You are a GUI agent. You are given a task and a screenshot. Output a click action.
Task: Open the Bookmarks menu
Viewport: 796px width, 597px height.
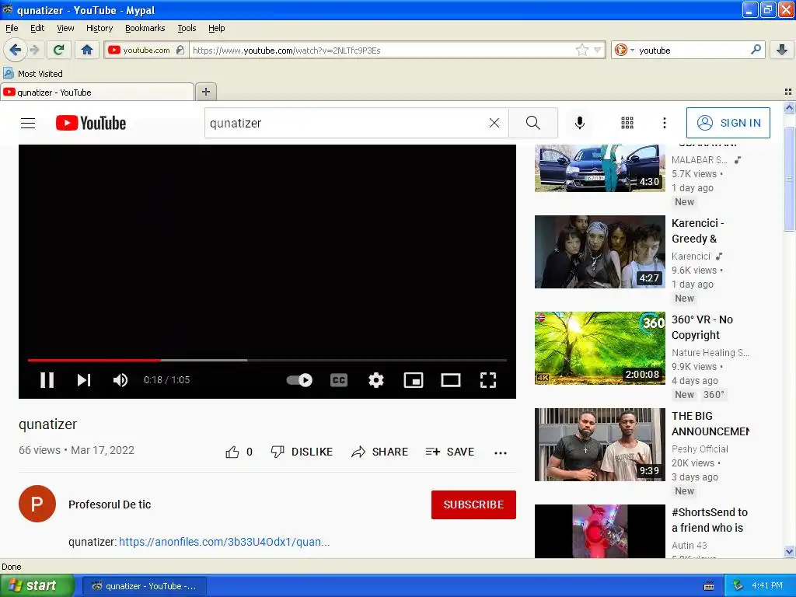[145, 28]
